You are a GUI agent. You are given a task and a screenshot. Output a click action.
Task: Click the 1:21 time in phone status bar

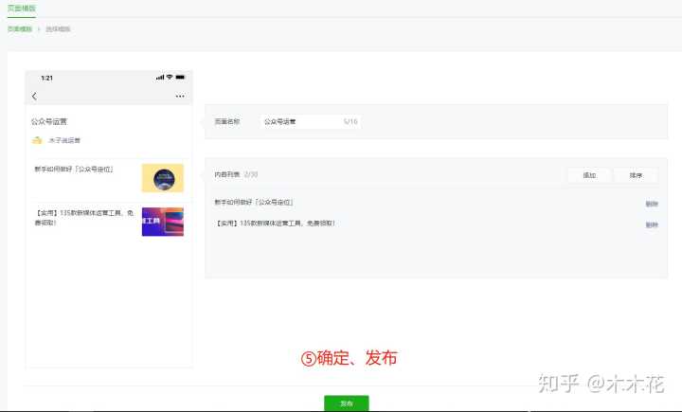point(47,78)
